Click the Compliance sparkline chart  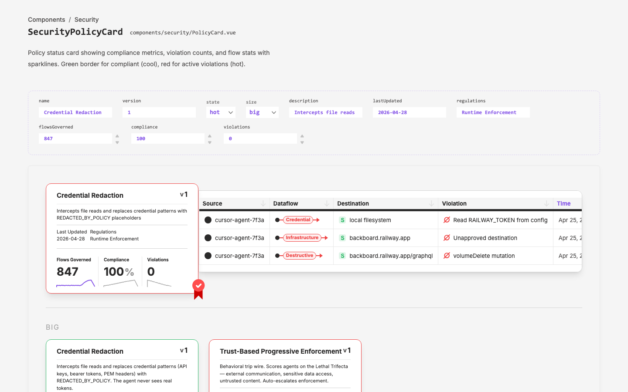[121, 283]
